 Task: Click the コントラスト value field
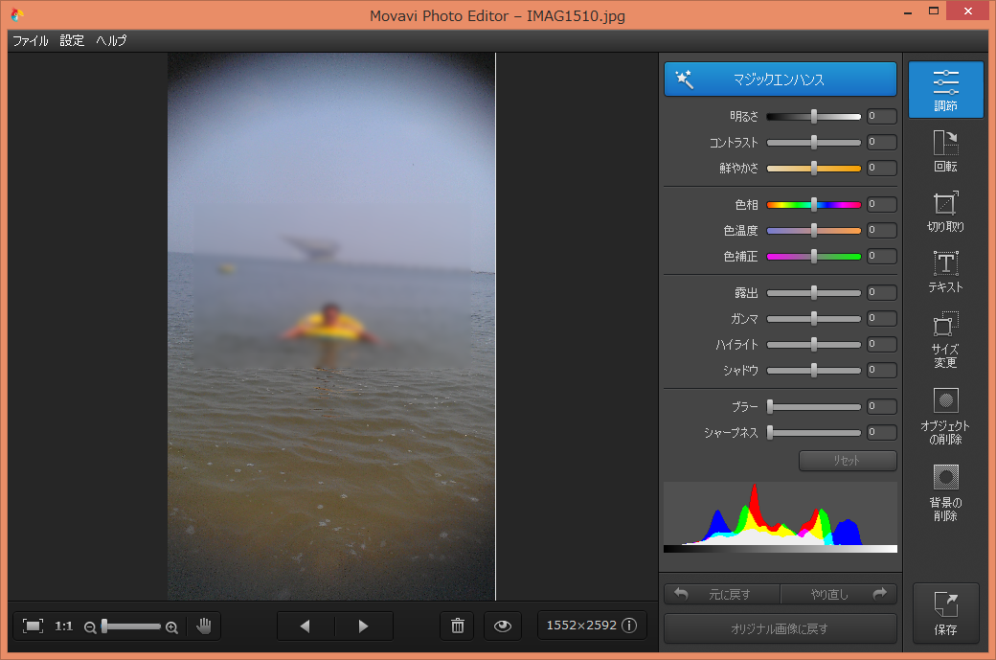tap(882, 143)
